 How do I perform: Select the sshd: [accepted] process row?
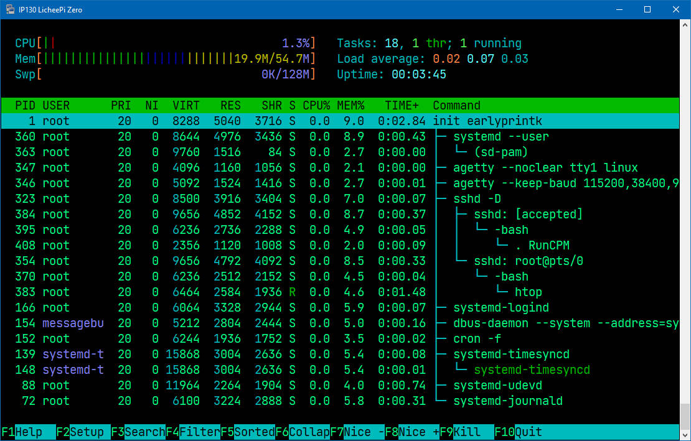pyautogui.click(x=340, y=215)
